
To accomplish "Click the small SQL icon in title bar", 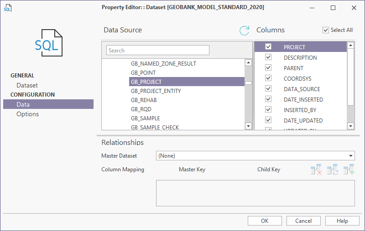I will (7, 8).
